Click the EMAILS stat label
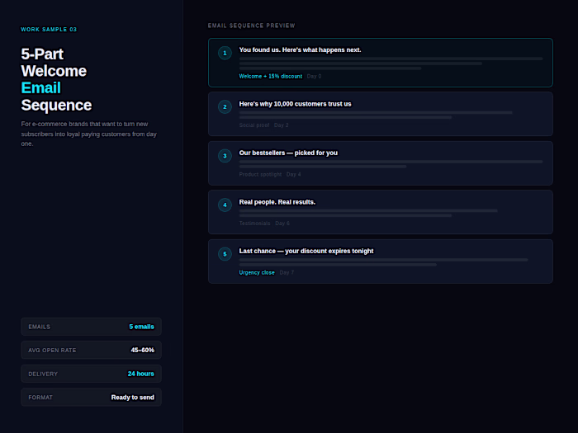The image size is (578, 433). tap(39, 327)
